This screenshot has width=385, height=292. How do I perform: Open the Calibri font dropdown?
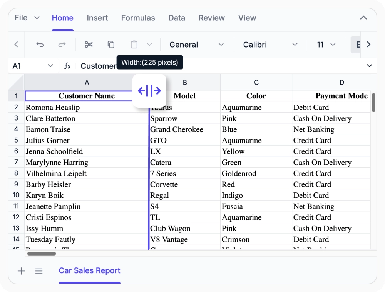[x=270, y=45]
